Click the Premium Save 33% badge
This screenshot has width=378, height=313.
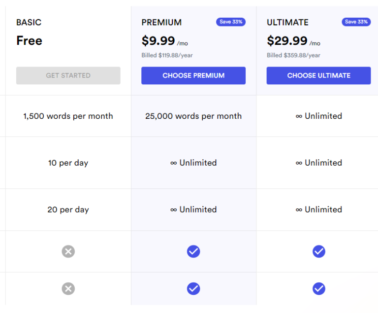[230, 22]
